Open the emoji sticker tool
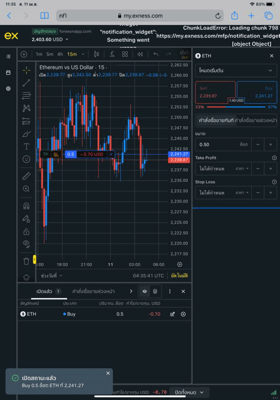Viewport: 280px width, 400px height. click(26, 159)
